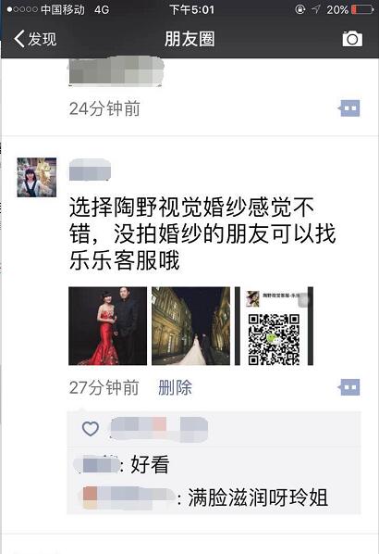Open the comment bubble icon beside 27分钟前
This screenshot has width=379, height=554.
click(348, 387)
